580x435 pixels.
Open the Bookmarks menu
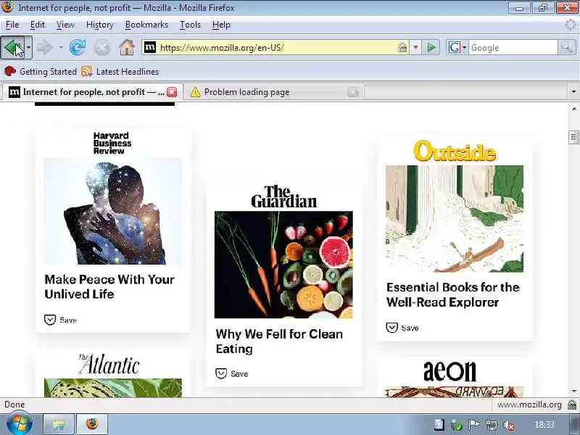tap(146, 25)
